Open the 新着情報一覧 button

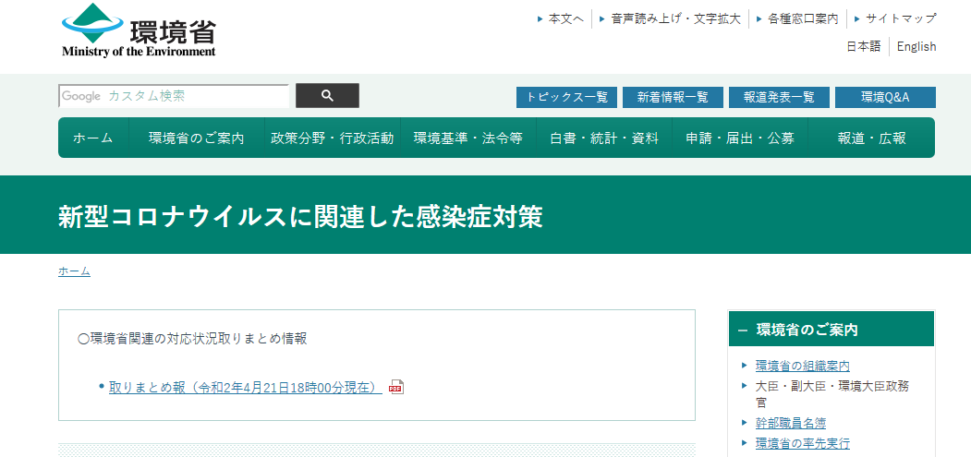[673, 97]
